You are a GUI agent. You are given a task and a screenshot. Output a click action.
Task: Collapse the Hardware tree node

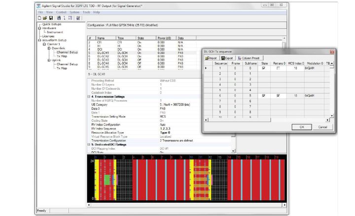40,28
